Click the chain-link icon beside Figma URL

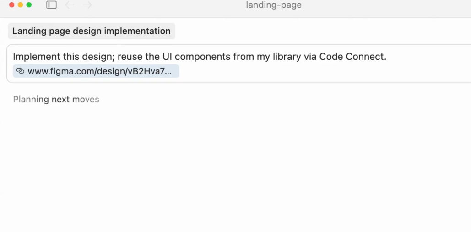click(x=20, y=71)
